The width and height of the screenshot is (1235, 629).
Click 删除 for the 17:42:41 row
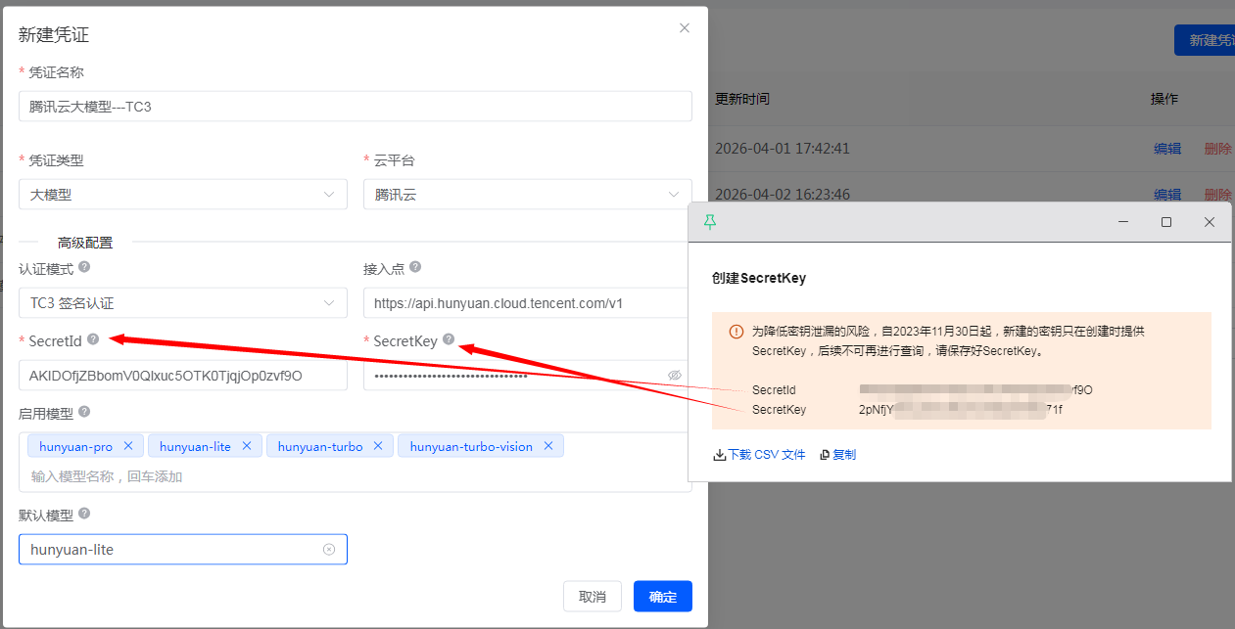point(1218,149)
